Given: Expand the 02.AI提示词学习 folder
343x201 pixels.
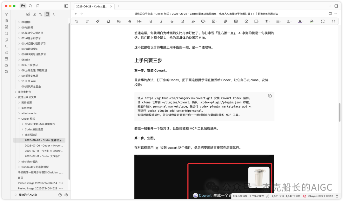Looking at the screenshot, I should coord(31,38).
